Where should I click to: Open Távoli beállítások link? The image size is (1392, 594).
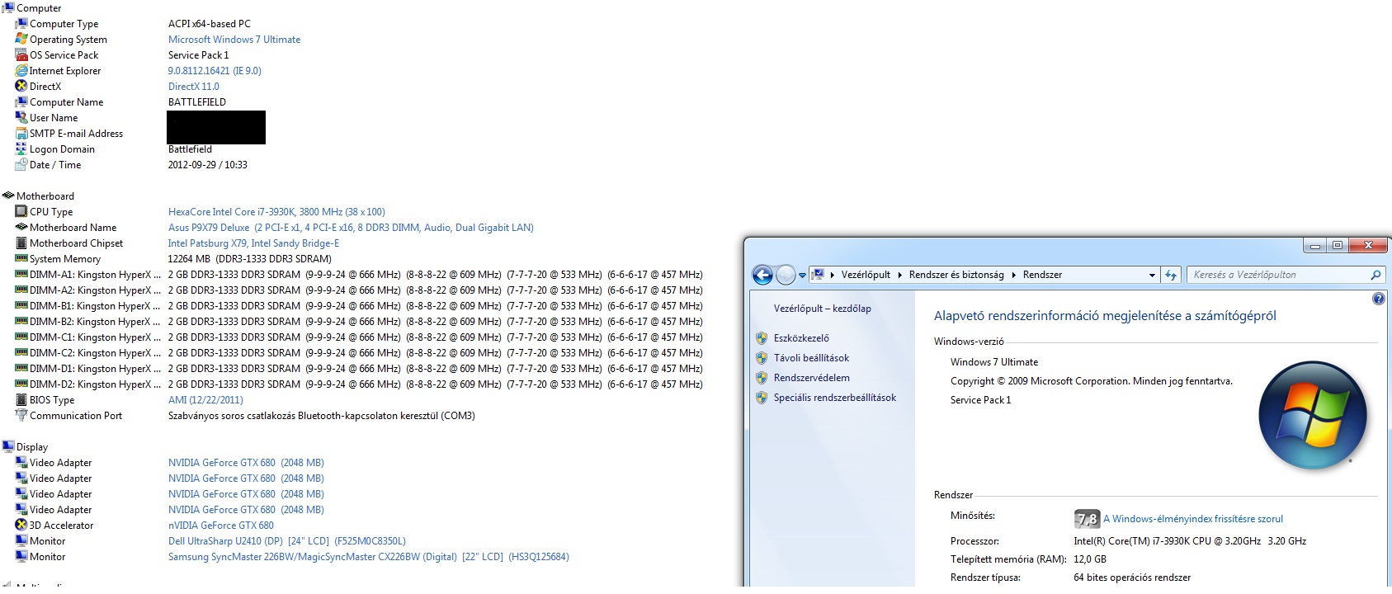[811, 358]
